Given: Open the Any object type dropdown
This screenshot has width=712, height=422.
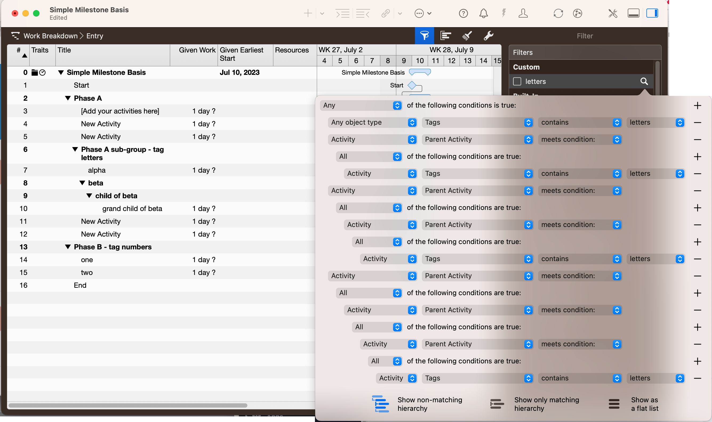Looking at the screenshot, I should click(x=373, y=123).
